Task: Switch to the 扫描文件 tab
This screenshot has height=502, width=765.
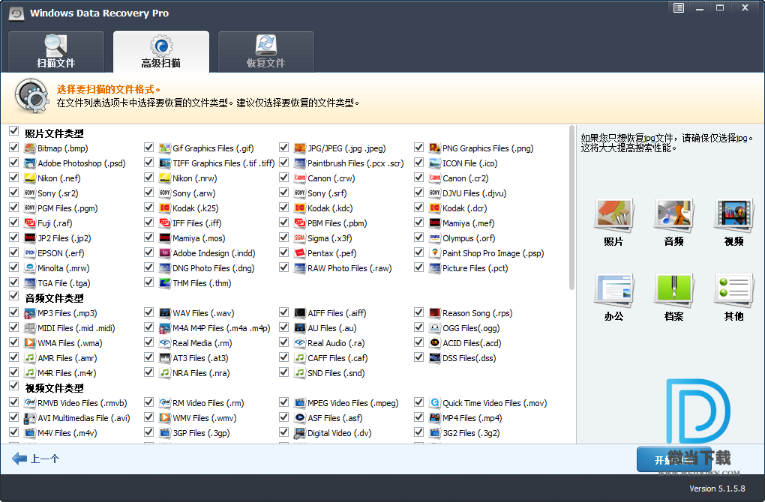Action: click(56, 52)
